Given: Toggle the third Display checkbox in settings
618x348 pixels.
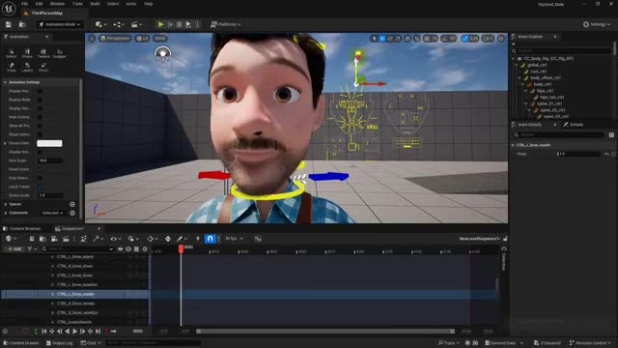Looking at the screenshot, I should point(40,108).
